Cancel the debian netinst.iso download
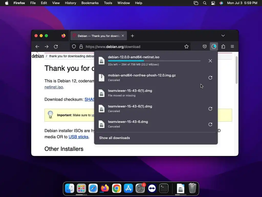262x197 pixels. pos(210,61)
